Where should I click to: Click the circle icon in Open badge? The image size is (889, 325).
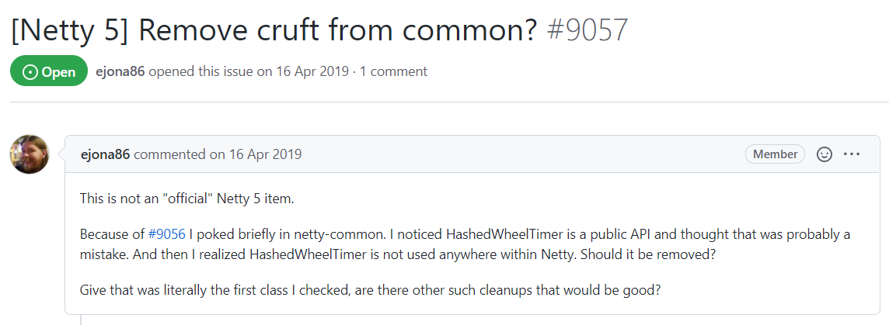click(x=30, y=71)
